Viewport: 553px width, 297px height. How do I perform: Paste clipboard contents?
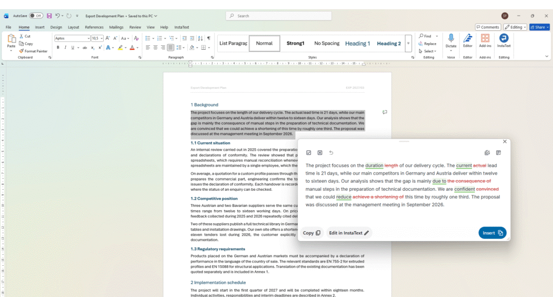[x=11, y=41]
